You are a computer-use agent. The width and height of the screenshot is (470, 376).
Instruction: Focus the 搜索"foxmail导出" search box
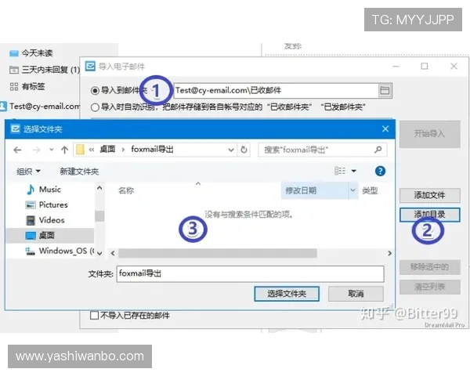pos(322,150)
